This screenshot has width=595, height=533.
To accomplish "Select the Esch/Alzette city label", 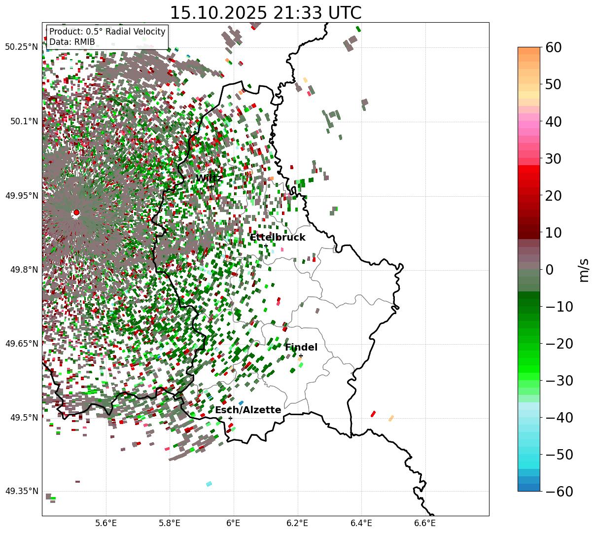I will pos(248,410).
